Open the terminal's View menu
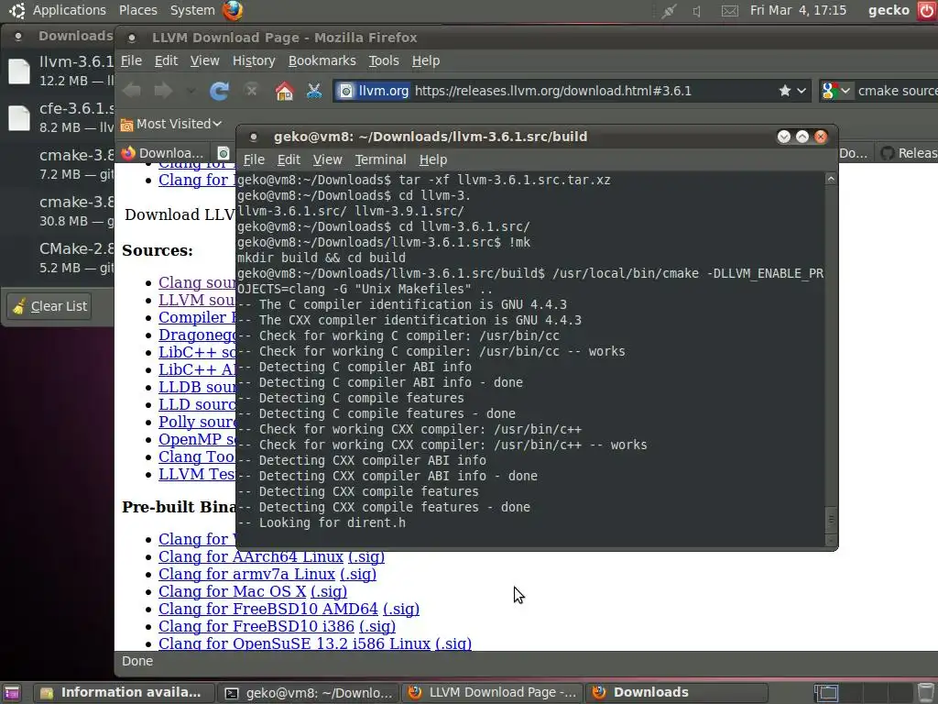 [327, 159]
